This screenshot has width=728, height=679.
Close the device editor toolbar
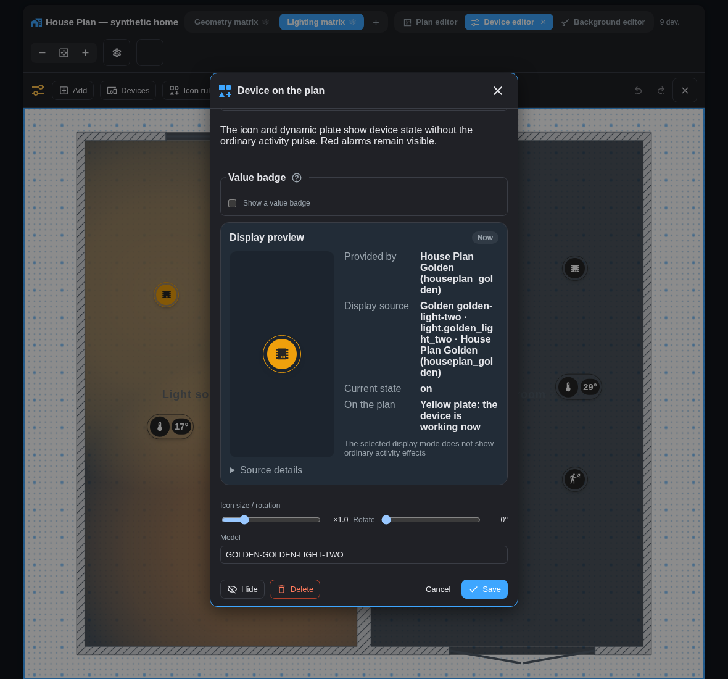click(685, 91)
